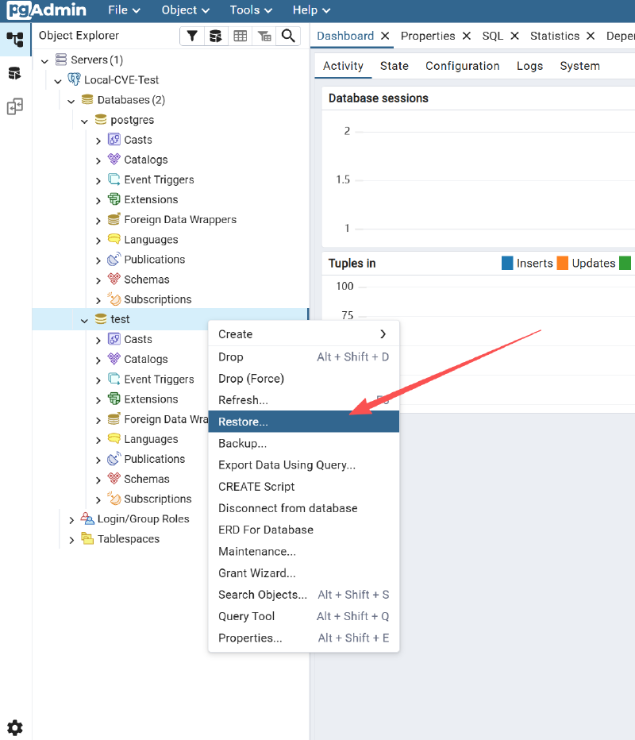Open the Object menu

click(186, 10)
